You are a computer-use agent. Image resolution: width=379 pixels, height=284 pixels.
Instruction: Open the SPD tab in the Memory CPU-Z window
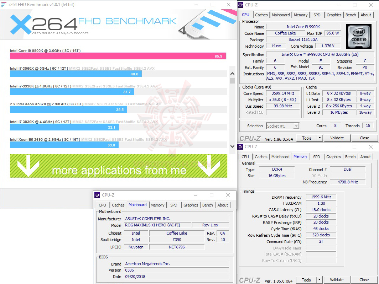[x=316, y=157]
